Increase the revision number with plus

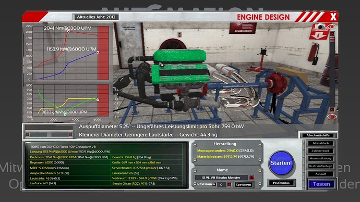pyautogui.click(x=229, y=185)
